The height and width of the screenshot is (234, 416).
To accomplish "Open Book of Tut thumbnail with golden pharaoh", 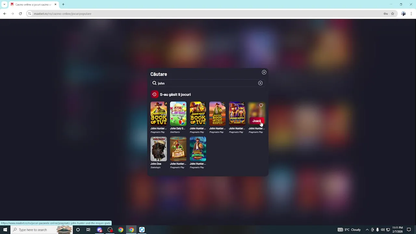I will click(x=198, y=113).
